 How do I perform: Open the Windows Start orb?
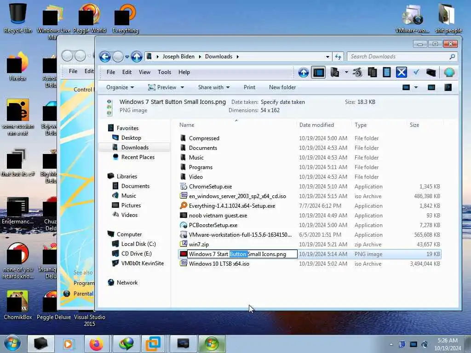click(x=11, y=343)
